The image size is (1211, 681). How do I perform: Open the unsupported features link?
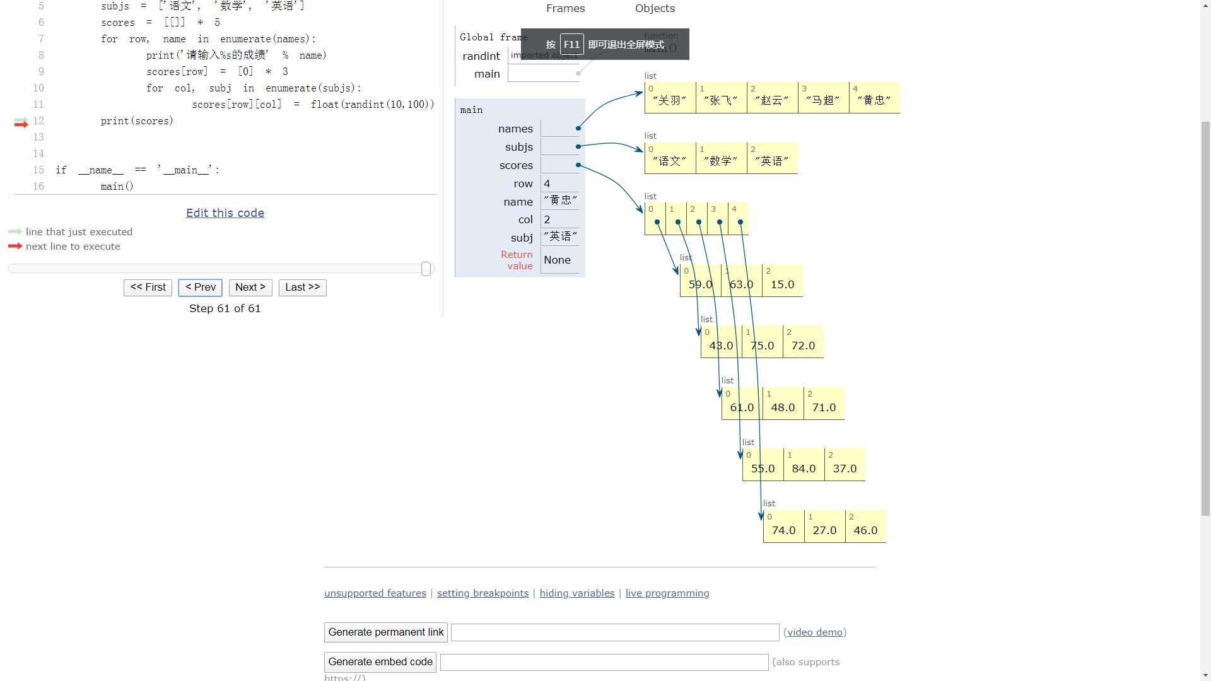tap(375, 593)
